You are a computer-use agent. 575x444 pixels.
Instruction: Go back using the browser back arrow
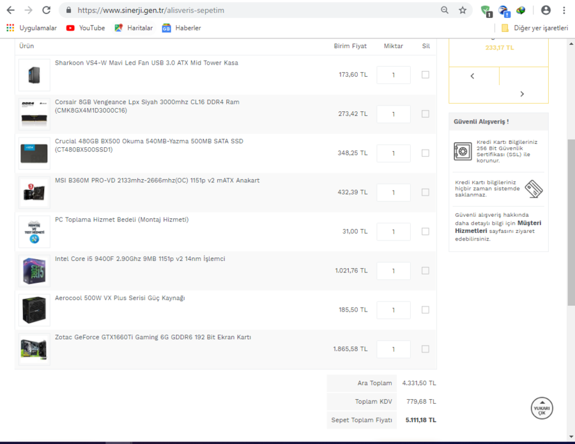[11, 10]
